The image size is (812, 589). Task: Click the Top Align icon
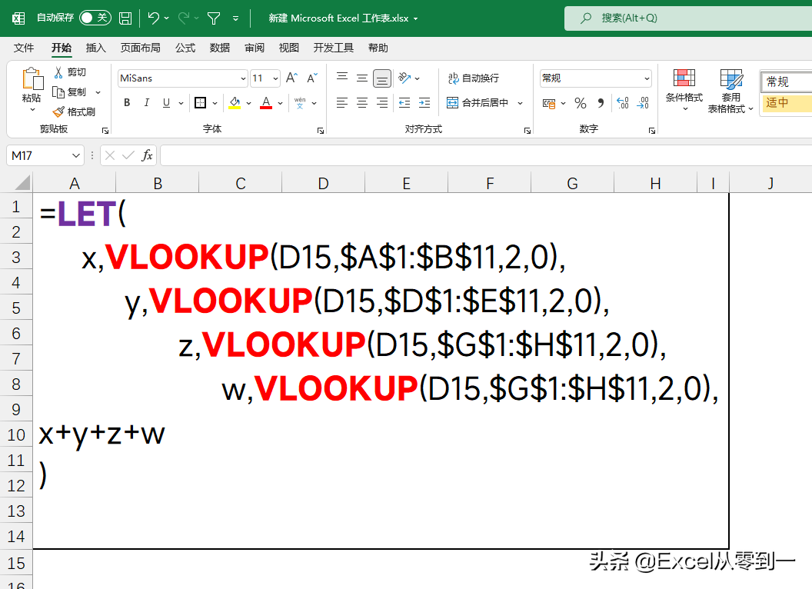[x=341, y=78]
